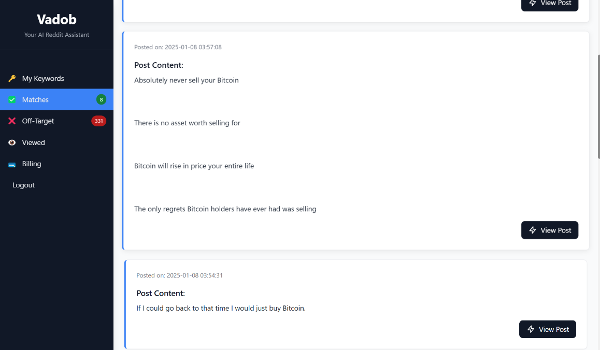The image size is (600, 350).
Task: Click the key icon beside My Keywords
Action: [x=12, y=78]
